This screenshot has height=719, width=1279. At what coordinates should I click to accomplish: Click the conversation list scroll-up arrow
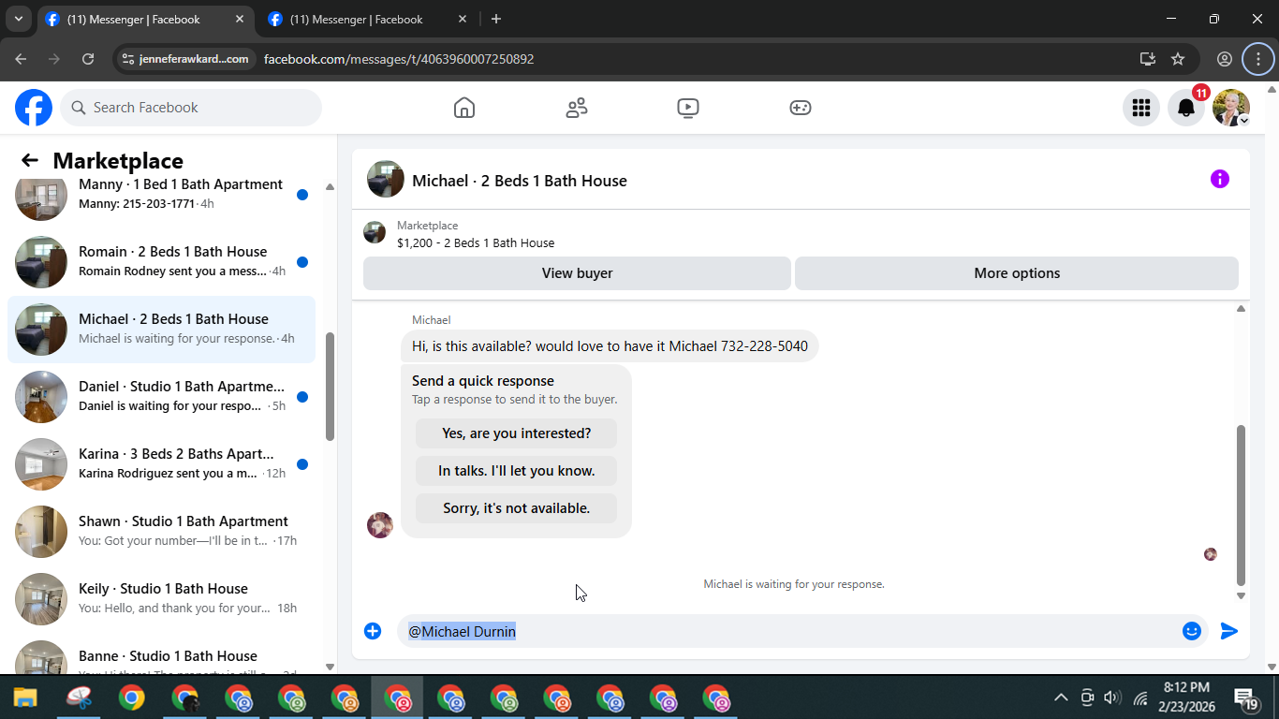coord(330,187)
